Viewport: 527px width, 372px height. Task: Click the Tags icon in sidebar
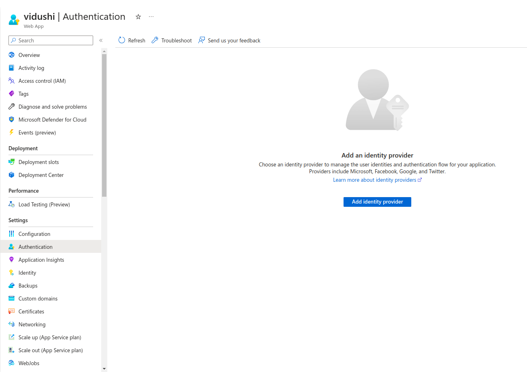click(x=11, y=94)
